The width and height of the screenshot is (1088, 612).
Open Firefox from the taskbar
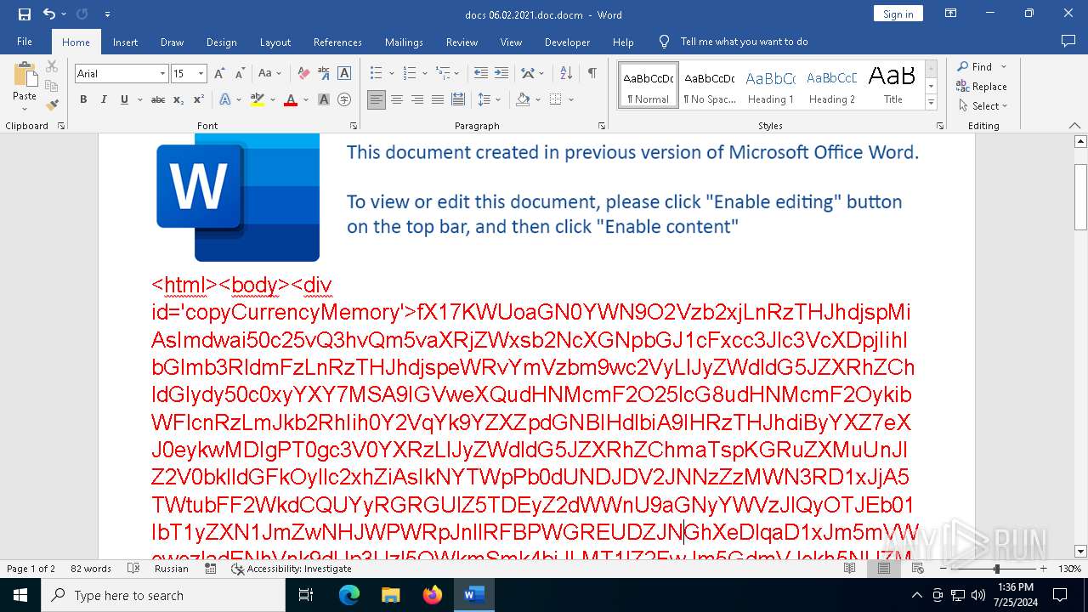[x=433, y=595]
